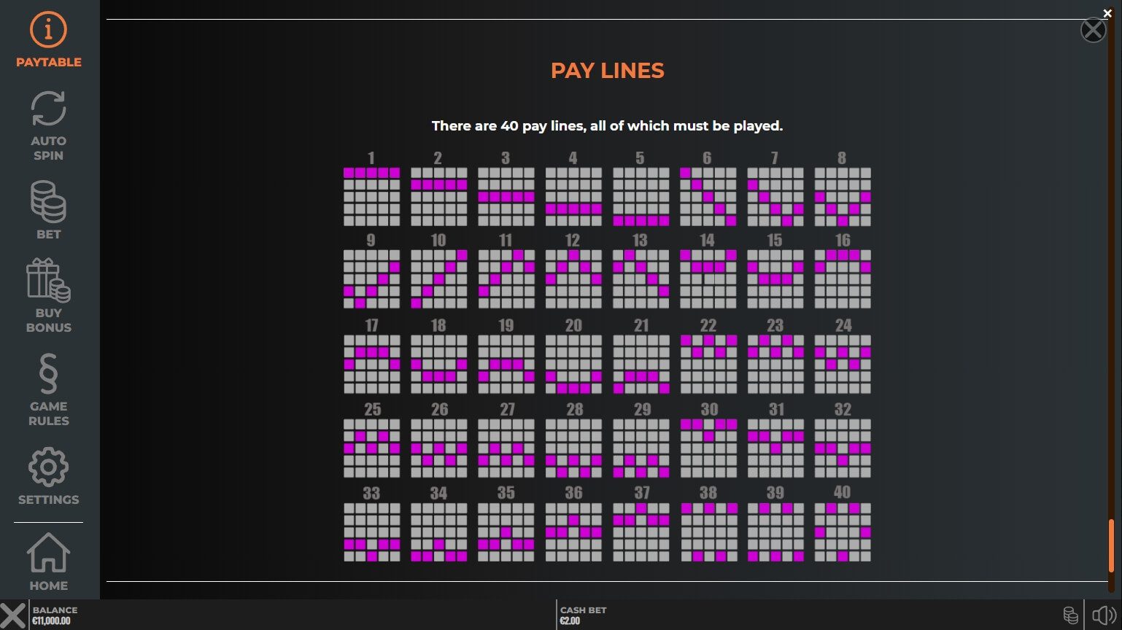Click pay line 40 diagram

pos(843,532)
